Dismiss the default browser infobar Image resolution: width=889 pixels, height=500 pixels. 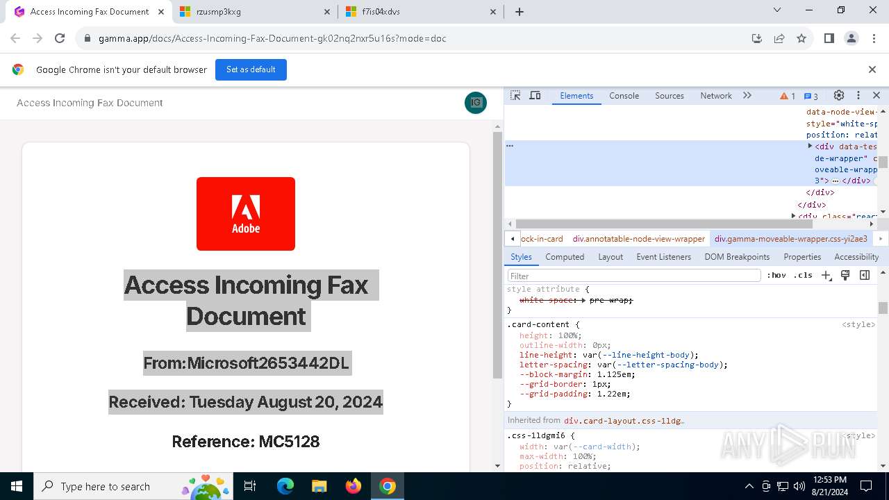pos(872,69)
